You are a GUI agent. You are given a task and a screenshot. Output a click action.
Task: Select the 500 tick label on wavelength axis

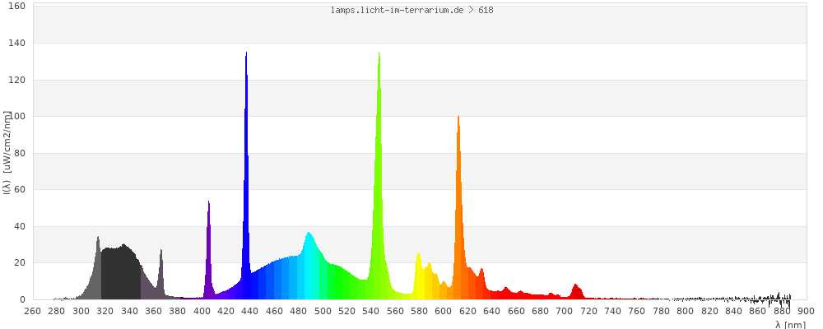(323, 311)
